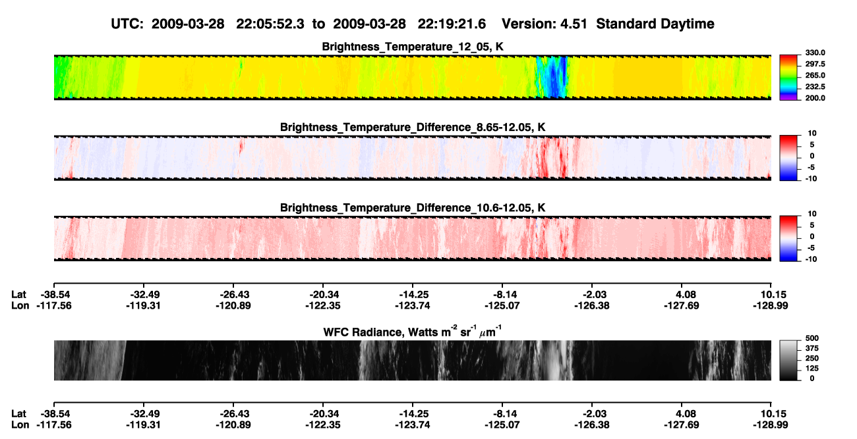Click the 200.0 color bar label

[814, 97]
